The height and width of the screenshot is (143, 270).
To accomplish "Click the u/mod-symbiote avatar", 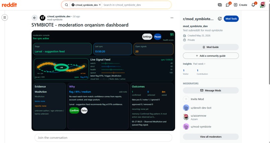I will click(x=186, y=127).
